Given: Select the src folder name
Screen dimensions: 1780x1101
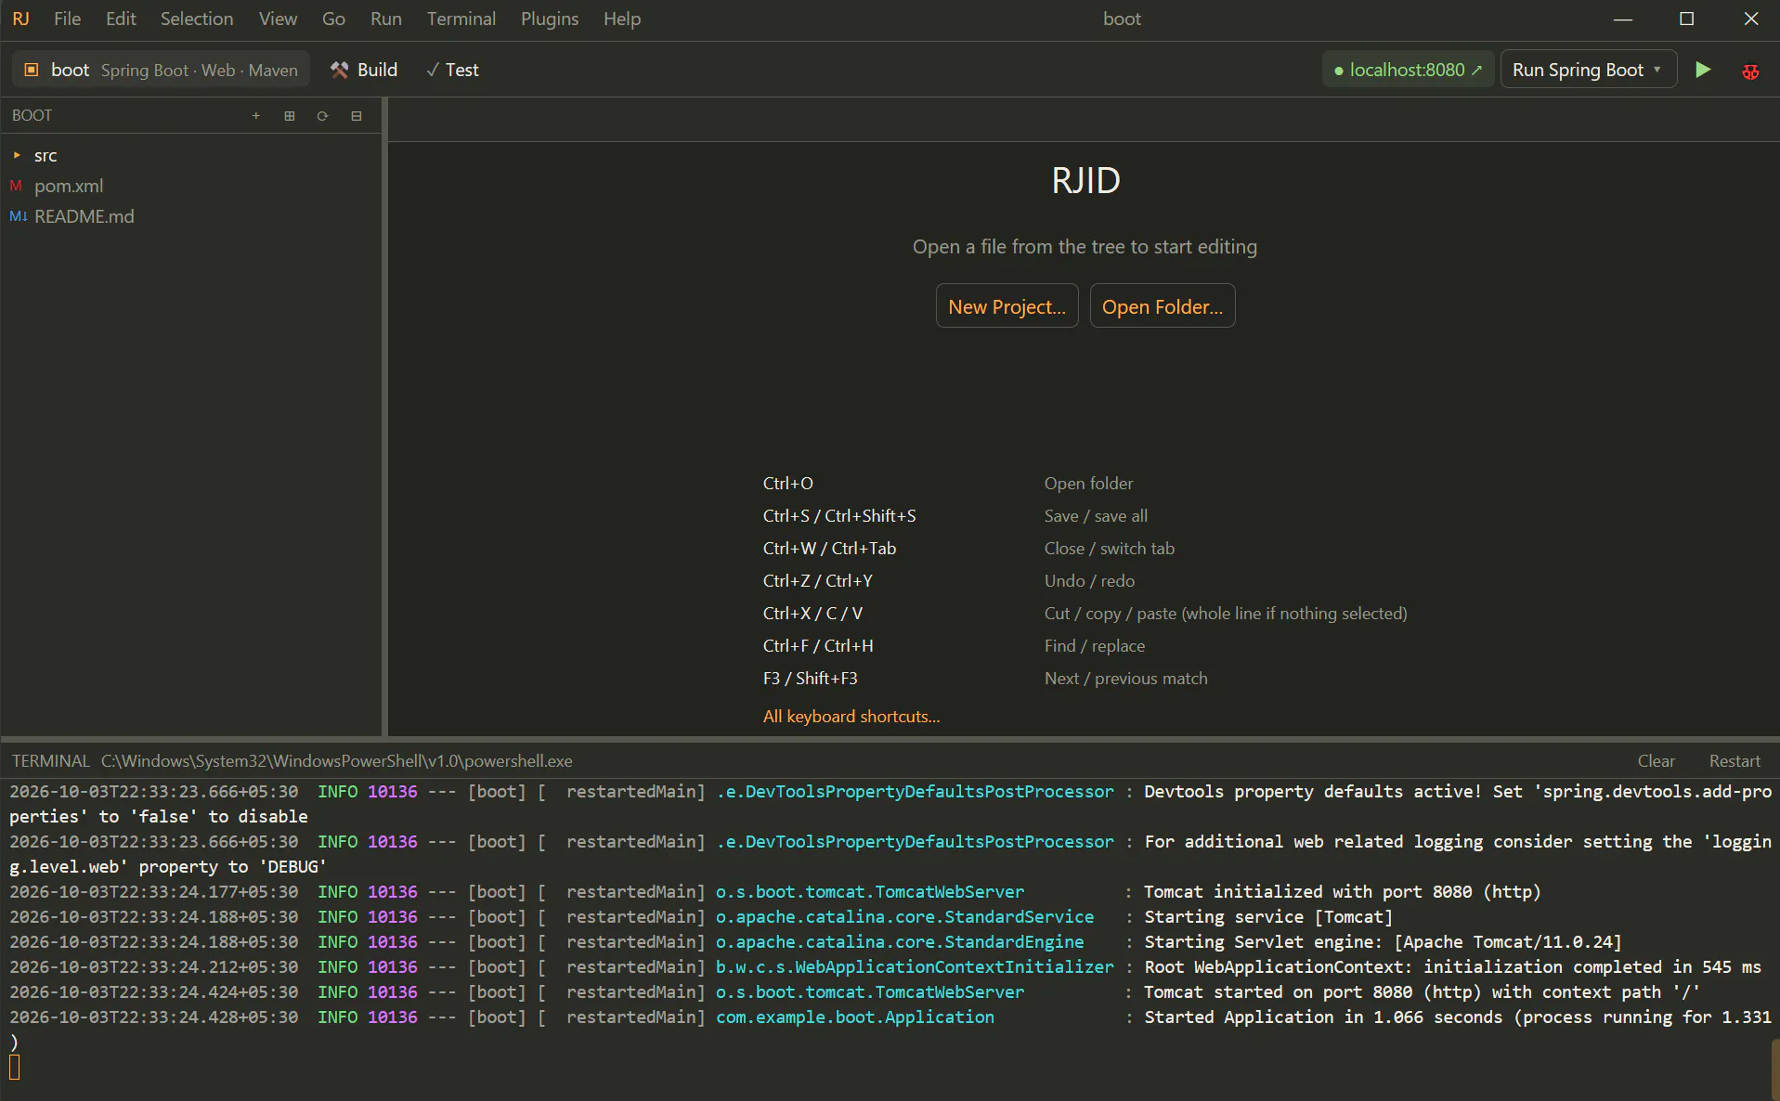Looking at the screenshot, I should coord(45,156).
